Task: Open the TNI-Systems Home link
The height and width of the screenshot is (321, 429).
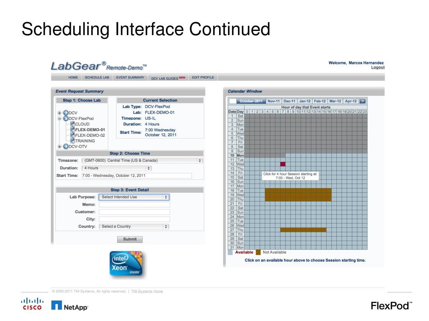Action: click(x=147, y=291)
